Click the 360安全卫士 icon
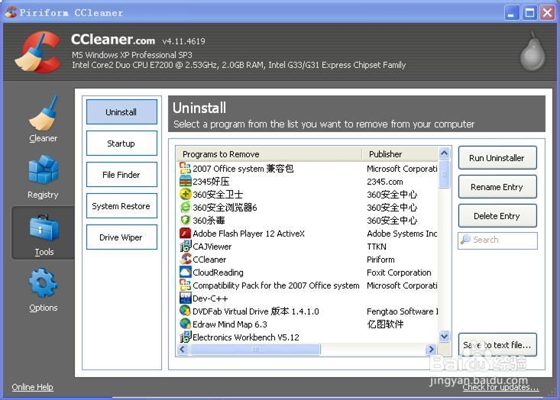560x400 pixels. tap(185, 194)
